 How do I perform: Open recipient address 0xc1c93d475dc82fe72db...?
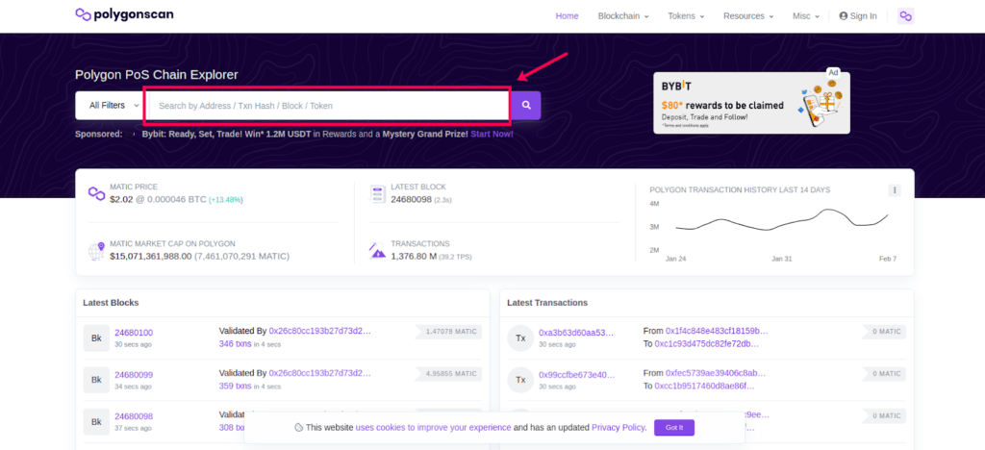click(x=706, y=344)
